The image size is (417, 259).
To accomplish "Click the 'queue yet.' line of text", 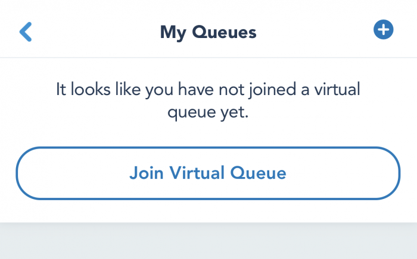I will click(x=208, y=112).
